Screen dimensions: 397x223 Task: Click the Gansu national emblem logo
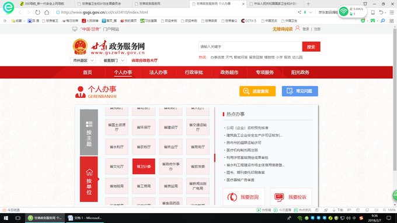point(80,47)
